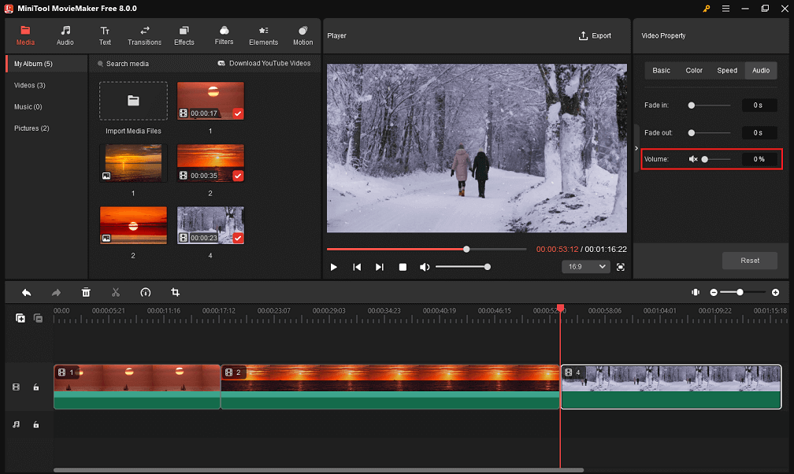The width and height of the screenshot is (794, 474).
Task: Open the Motion tab
Action: (302, 36)
